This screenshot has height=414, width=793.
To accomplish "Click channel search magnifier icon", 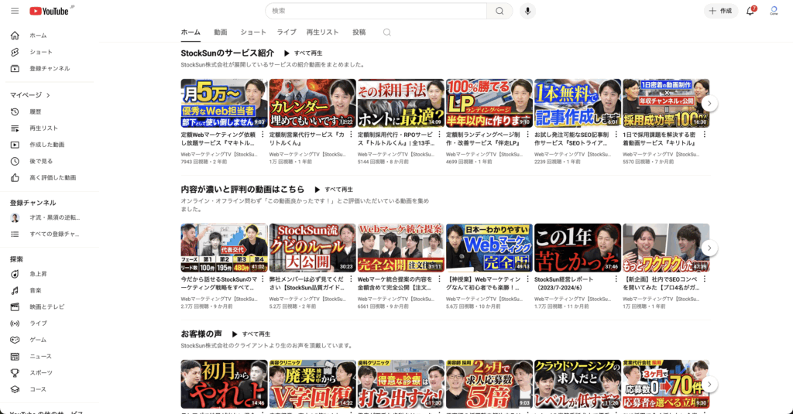I will pyautogui.click(x=387, y=33).
